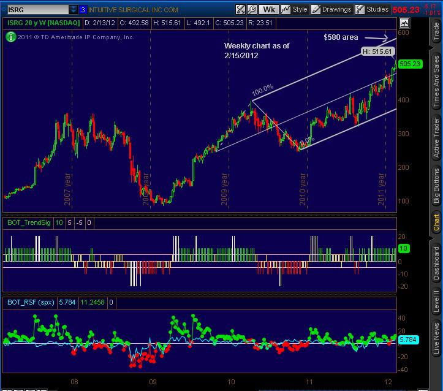Click the L: 492.1 low value

pos(198,23)
